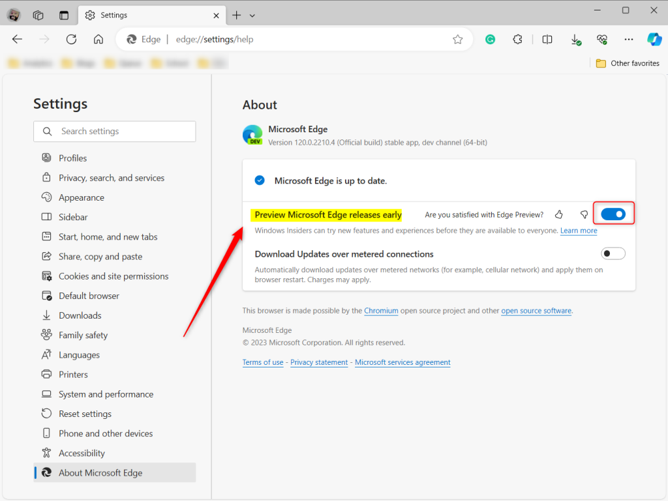Go to Share, copy and paste
668x501 pixels.
pos(115,257)
